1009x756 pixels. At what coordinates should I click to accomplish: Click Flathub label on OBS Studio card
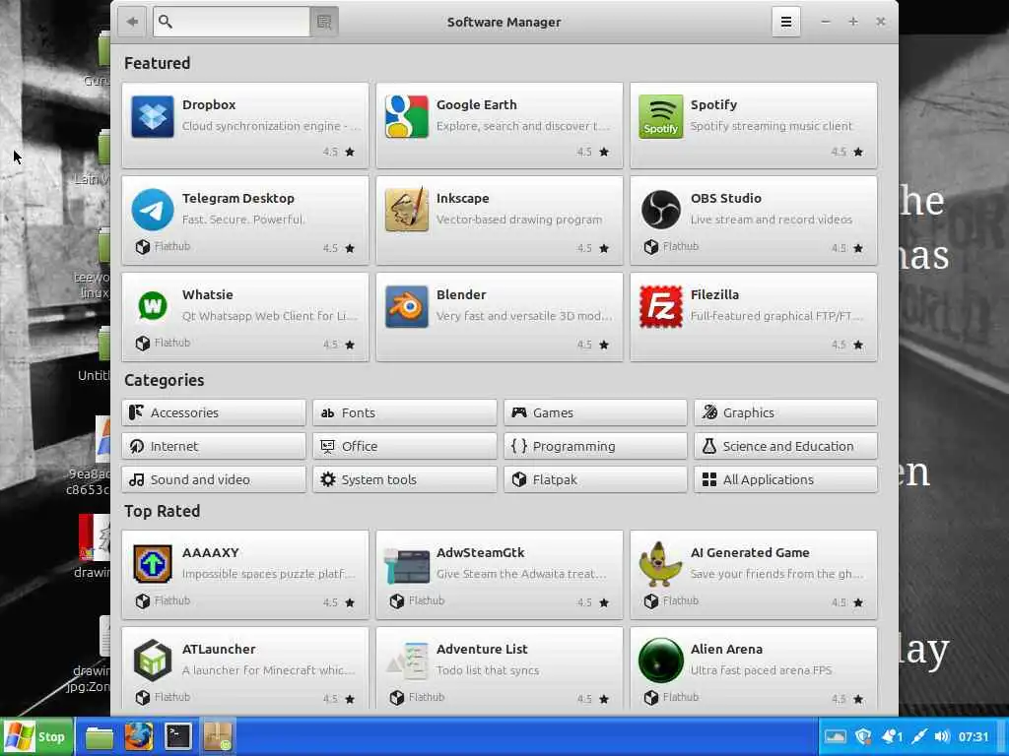coord(681,246)
